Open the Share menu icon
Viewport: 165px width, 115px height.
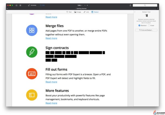point(130,5)
